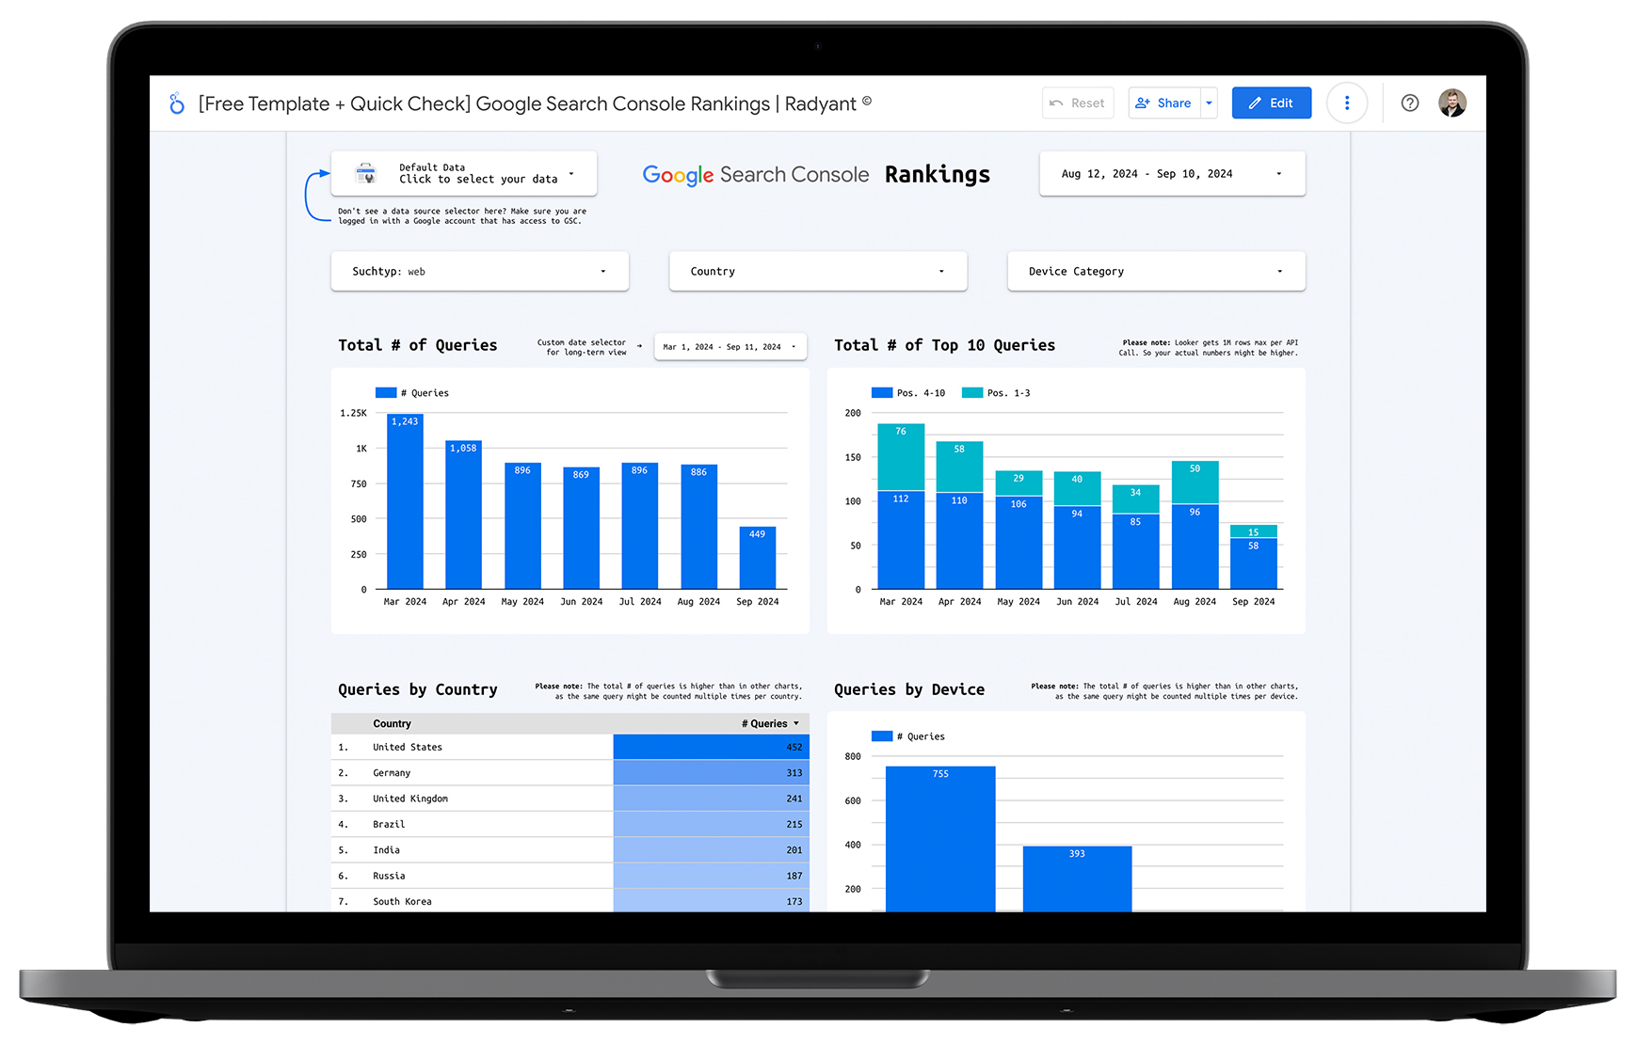Expand the arrow next to Share
The image size is (1636, 1044).
1209,103
